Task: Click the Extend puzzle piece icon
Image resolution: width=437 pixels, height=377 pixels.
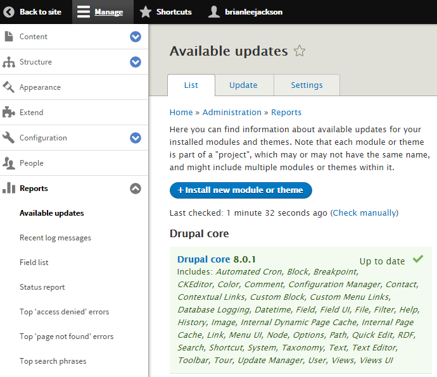Action: tap(9, 112)
